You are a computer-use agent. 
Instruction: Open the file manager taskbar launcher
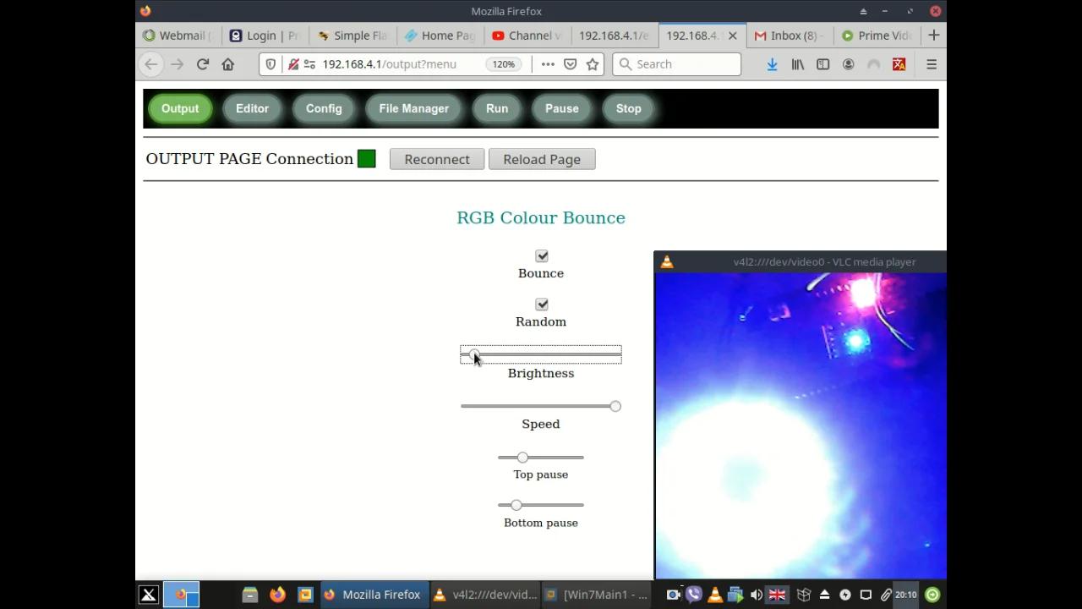click(250, 595)
